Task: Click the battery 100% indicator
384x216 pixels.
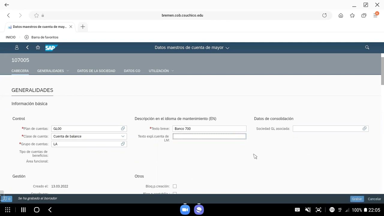Action: click(x=359, y=210)
